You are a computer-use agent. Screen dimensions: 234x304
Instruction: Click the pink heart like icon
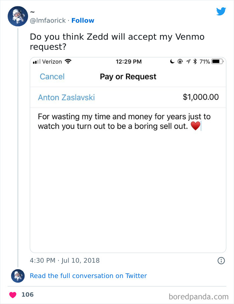pos(13,295)
